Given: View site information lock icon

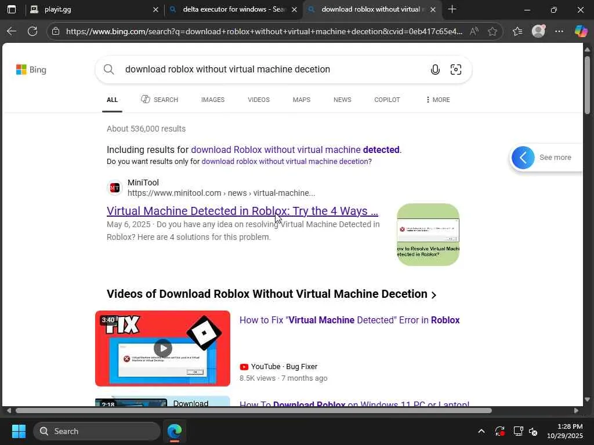Looking at the screenshot, I should tap(56, 31).
